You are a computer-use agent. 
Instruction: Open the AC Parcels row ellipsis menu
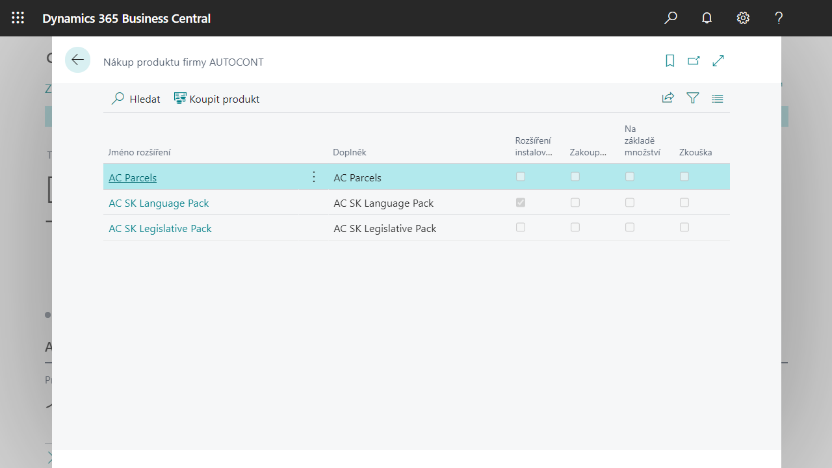coord(314,176)
